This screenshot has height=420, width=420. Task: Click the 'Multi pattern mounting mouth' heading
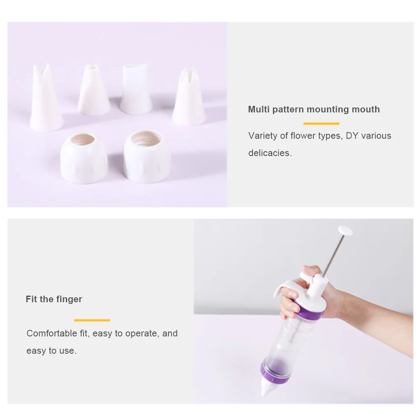pyautogui.click(x=314, y=109)
